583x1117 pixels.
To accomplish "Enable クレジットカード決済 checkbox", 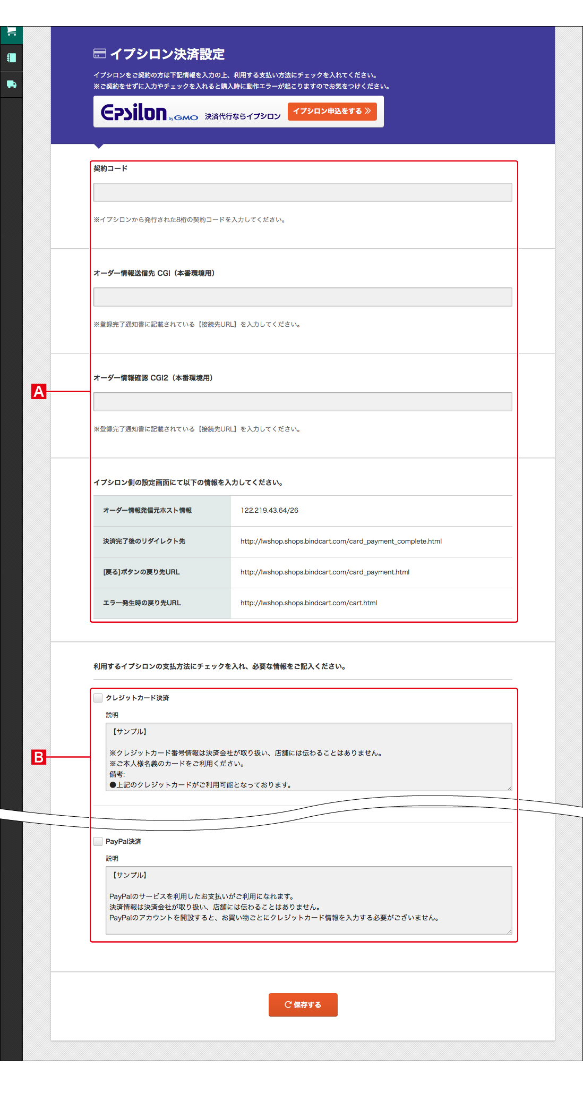I will click(x=98, y=698).
